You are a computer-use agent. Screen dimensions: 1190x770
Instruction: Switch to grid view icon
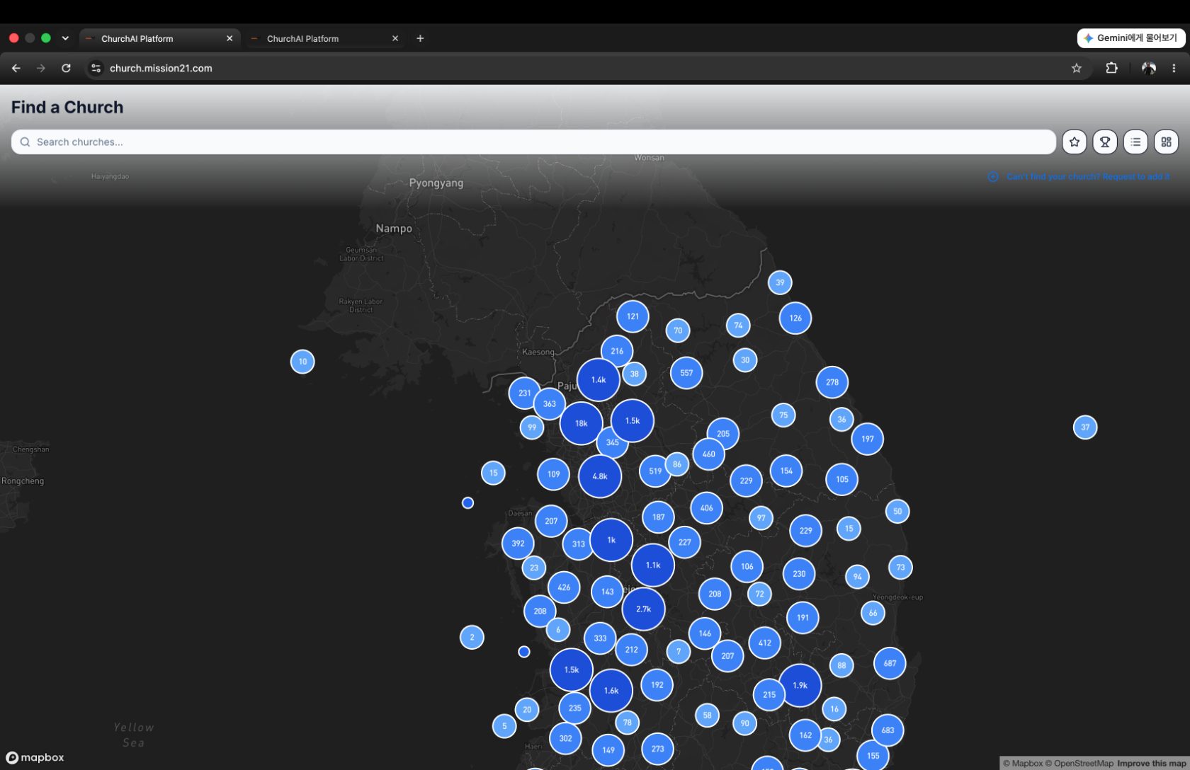(1166, 142)
